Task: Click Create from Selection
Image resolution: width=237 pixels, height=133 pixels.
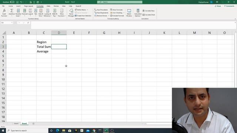Action: 83,16
